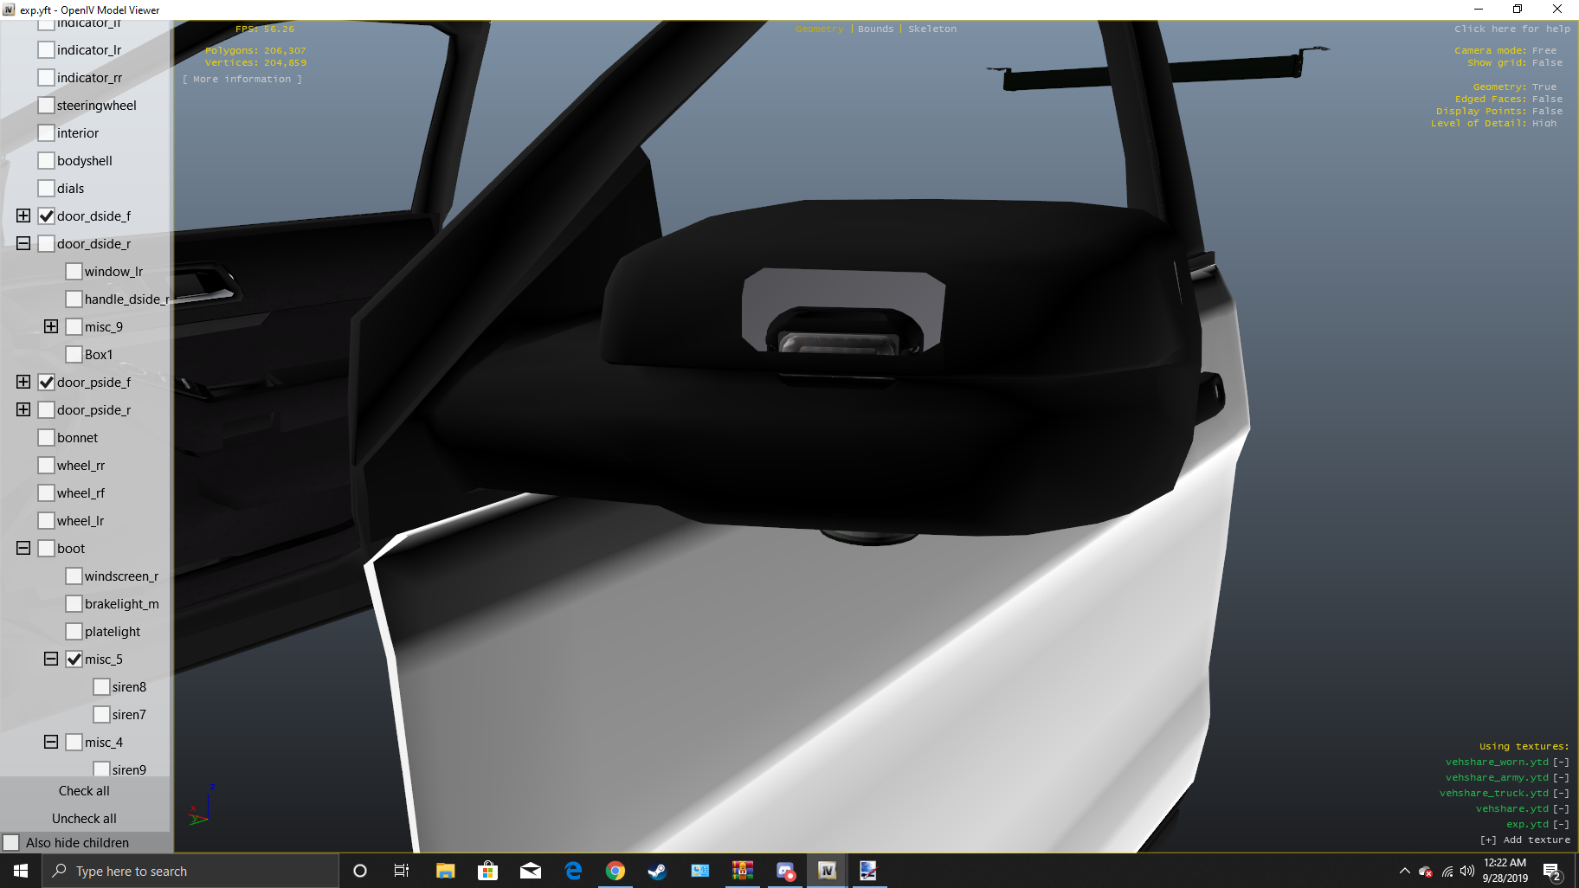Screen dimensions: 1579x888
Task: Uncheck the door_pside_f checkbox
Action: [47, 383]
